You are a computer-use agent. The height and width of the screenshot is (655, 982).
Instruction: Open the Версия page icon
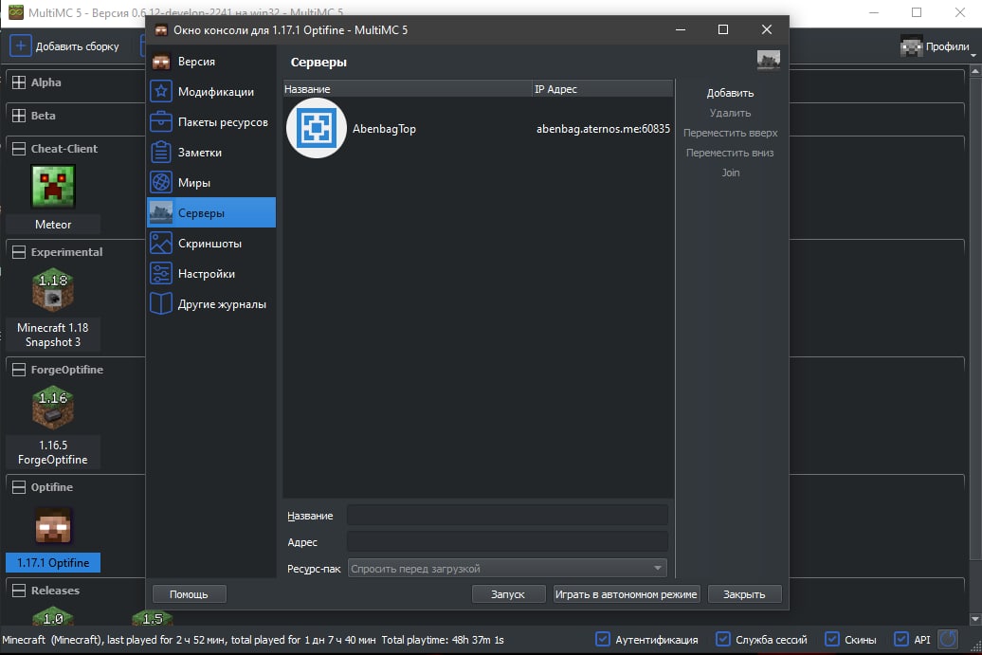[x=161, y=62]
